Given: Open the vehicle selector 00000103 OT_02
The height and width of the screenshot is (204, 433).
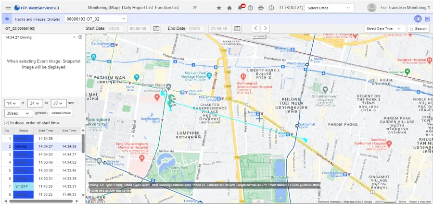Looking at the screenshot, I should click(96, 19).
